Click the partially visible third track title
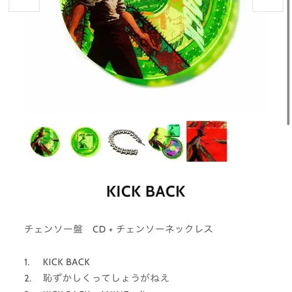The width and height of the screenshot is (292, 292). click(x=94, y=291)
